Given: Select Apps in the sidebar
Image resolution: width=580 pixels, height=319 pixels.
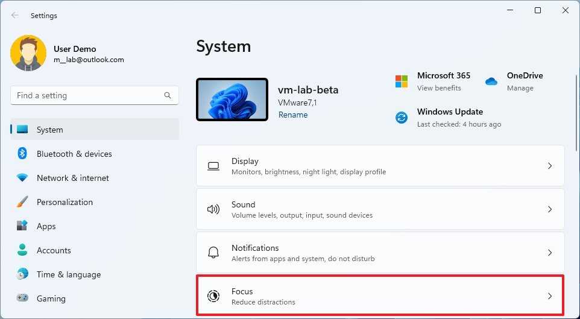Looking at the screenshot, I should click(46, 226).
